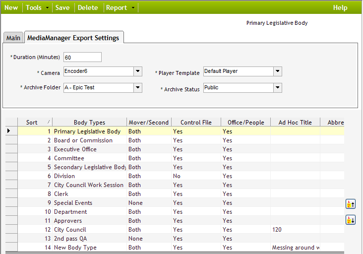The image size is (363, 254).
Task: Switch to the Main tab
Action: tap(13, 38)
